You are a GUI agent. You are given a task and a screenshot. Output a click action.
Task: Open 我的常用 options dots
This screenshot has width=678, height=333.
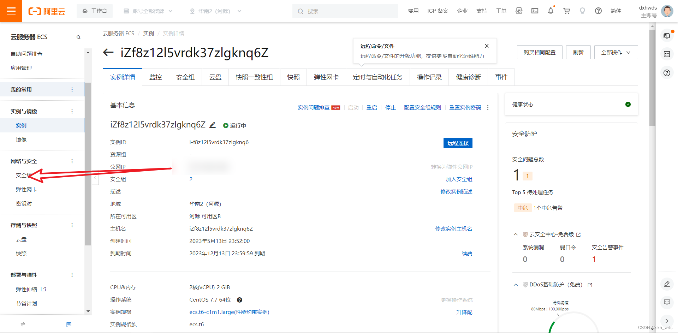click(x=72, y=89)
